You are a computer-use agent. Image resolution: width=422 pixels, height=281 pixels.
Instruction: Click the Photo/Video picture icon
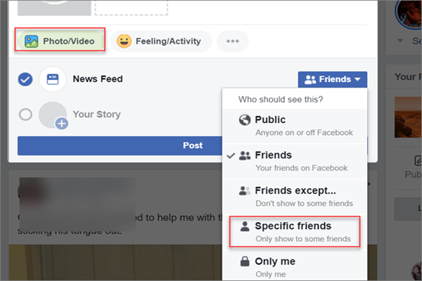point(32,41)
